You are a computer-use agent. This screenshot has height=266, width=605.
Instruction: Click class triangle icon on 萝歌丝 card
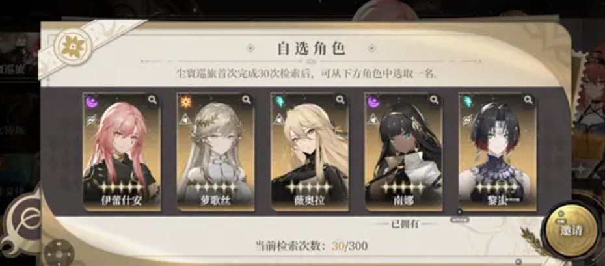point(185,120)
